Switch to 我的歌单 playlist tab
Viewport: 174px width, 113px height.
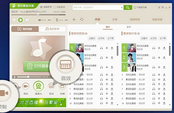[x=52, y=29]
